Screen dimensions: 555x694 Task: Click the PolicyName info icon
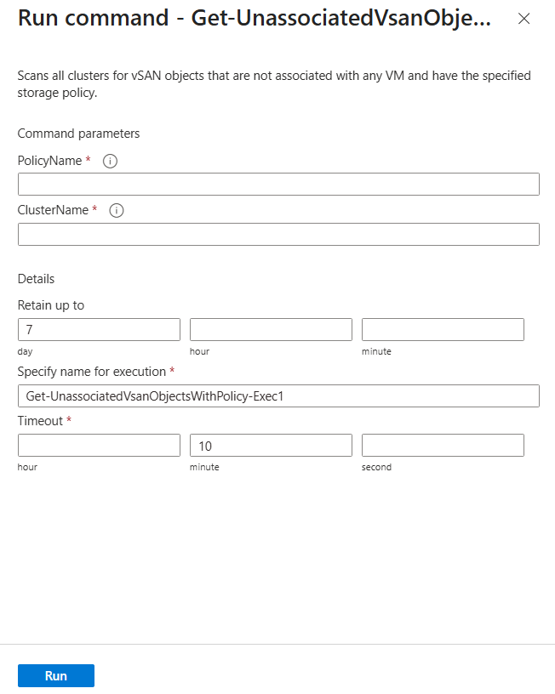coord(110,161)
